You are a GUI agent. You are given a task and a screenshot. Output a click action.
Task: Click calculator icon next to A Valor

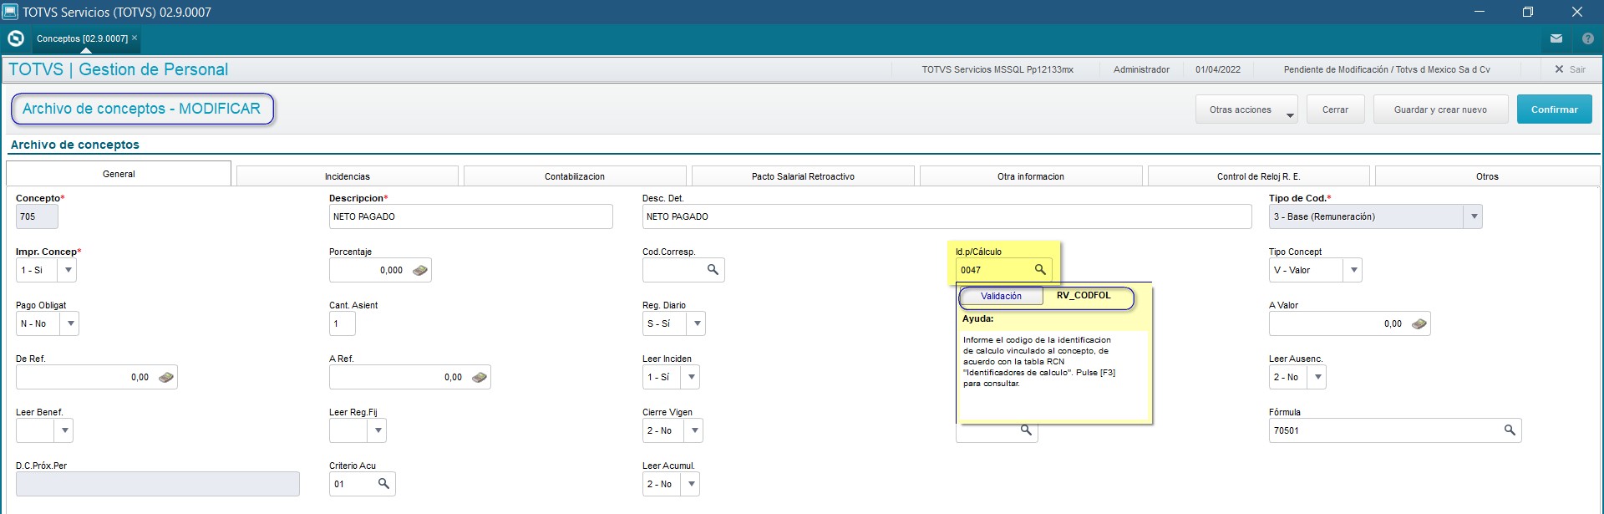point(1419,323)
